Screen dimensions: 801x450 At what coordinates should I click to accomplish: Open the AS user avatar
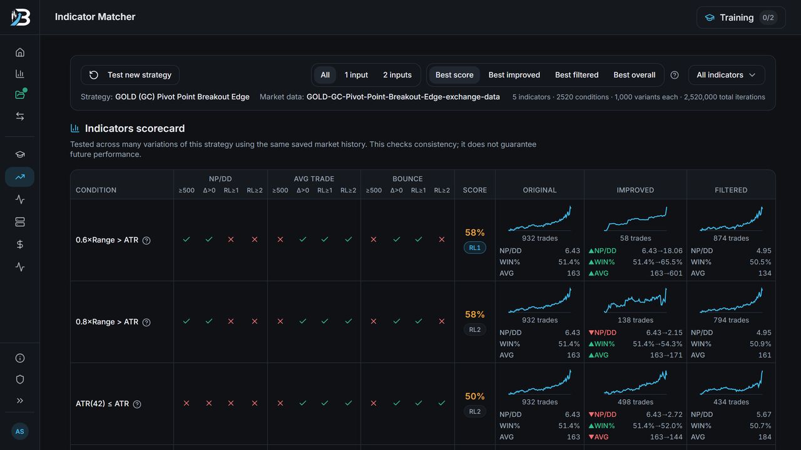coord(20,431)
